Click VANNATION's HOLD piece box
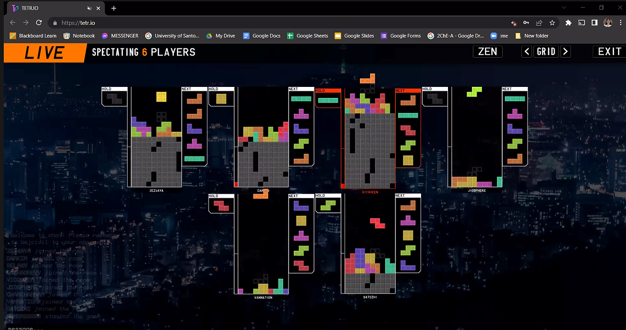 click(221, 203)
